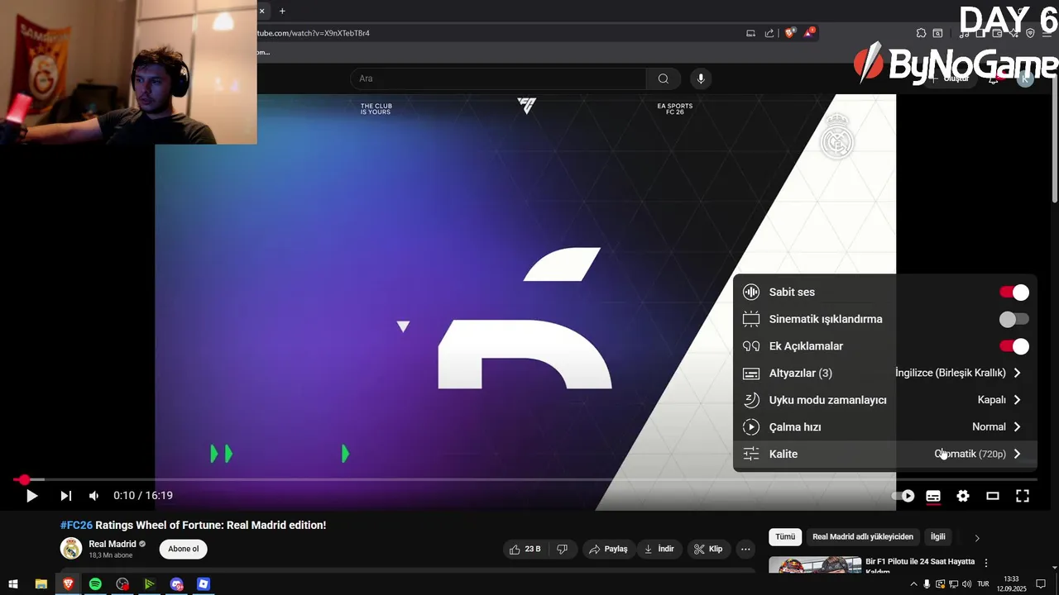Screen dimensions: 1059x595
Task: Show hidden system tray icons
Action: coord(913,584)
